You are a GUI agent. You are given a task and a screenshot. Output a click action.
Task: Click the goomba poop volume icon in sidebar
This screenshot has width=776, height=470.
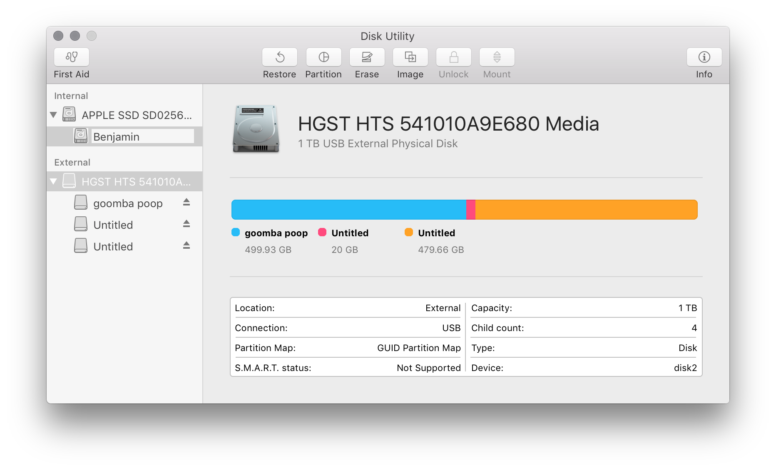[x=81, y=203]
